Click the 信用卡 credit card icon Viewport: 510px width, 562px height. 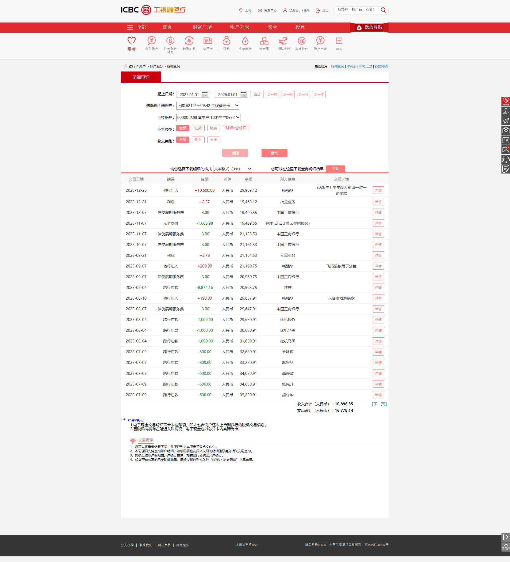pos(208,41)
